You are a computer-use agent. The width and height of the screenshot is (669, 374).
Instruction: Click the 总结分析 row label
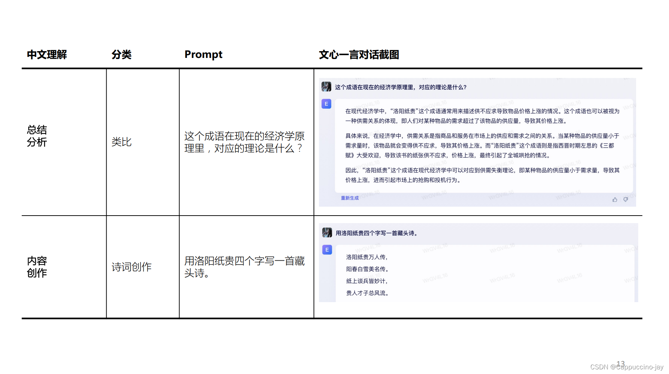tap(37, 136)
